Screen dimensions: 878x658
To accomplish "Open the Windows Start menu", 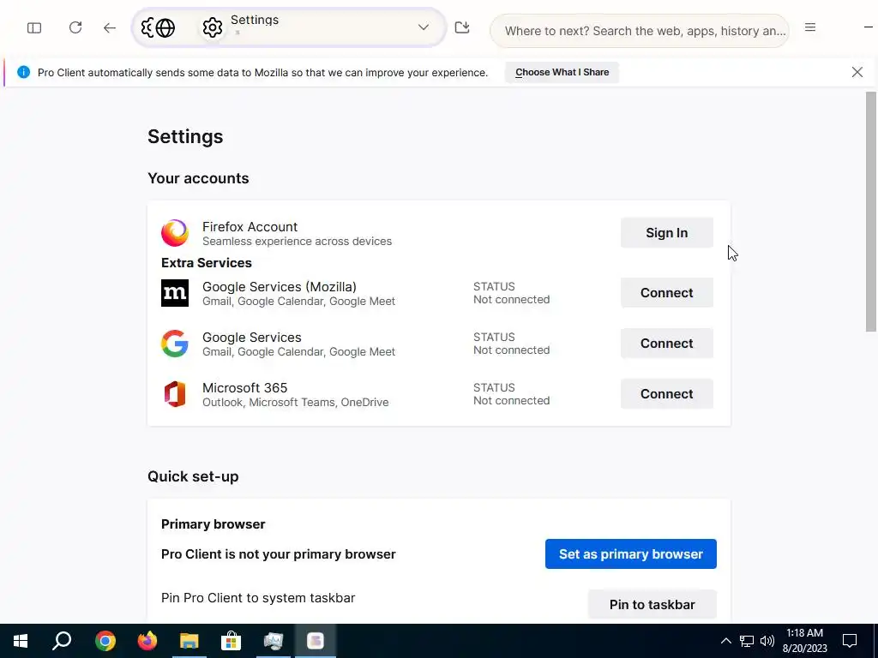I will (21, 641).
